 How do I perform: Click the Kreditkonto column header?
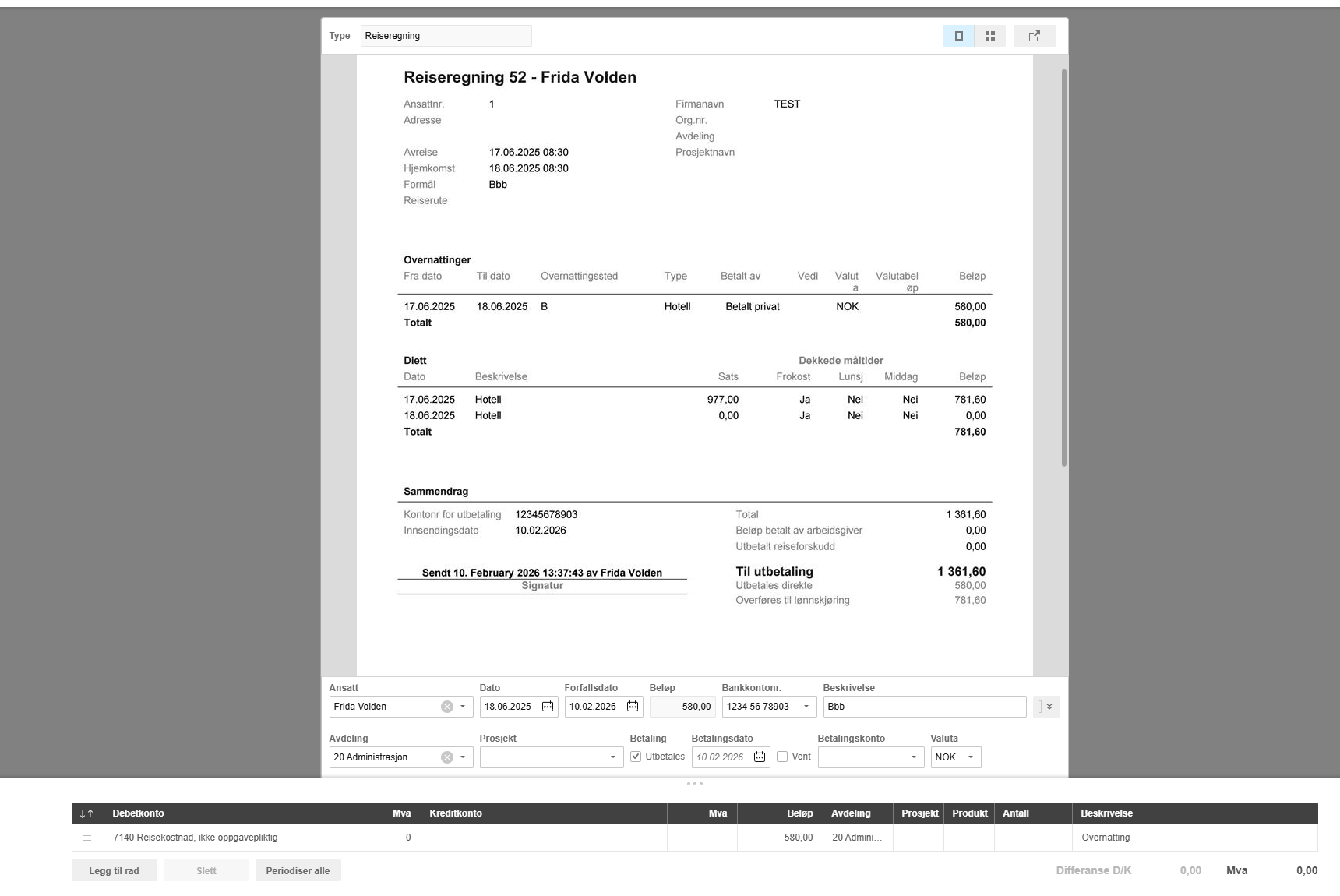[545, 813]
